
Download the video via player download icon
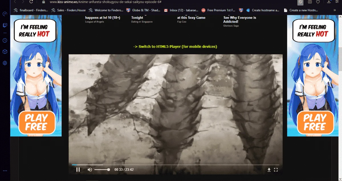(269, 170)
